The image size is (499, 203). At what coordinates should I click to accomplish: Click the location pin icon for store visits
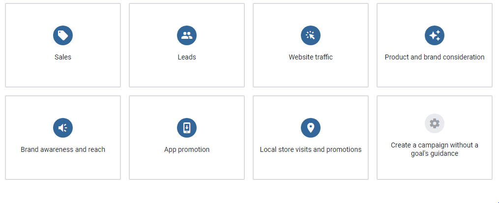[311, 128]
